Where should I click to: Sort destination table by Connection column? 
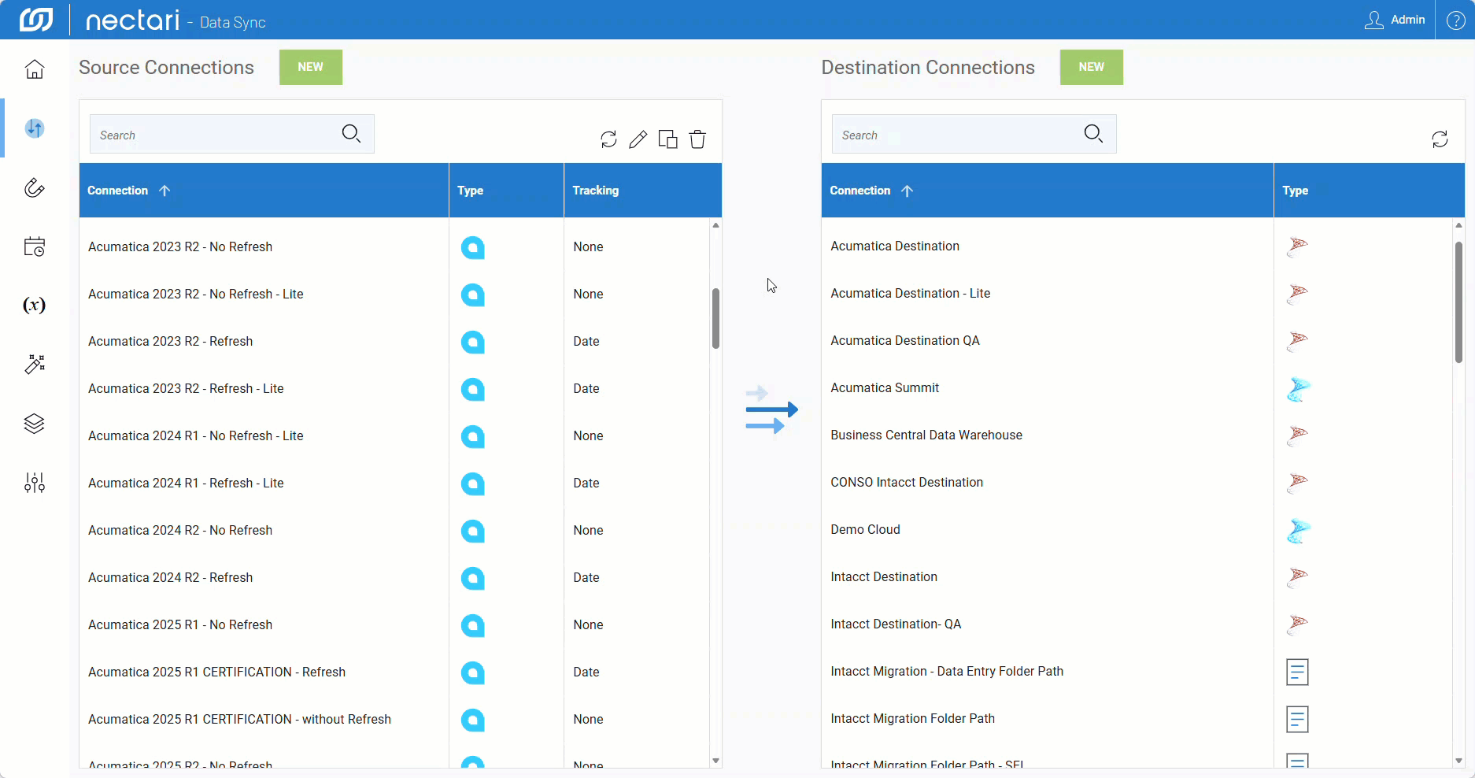(1047, 191)
